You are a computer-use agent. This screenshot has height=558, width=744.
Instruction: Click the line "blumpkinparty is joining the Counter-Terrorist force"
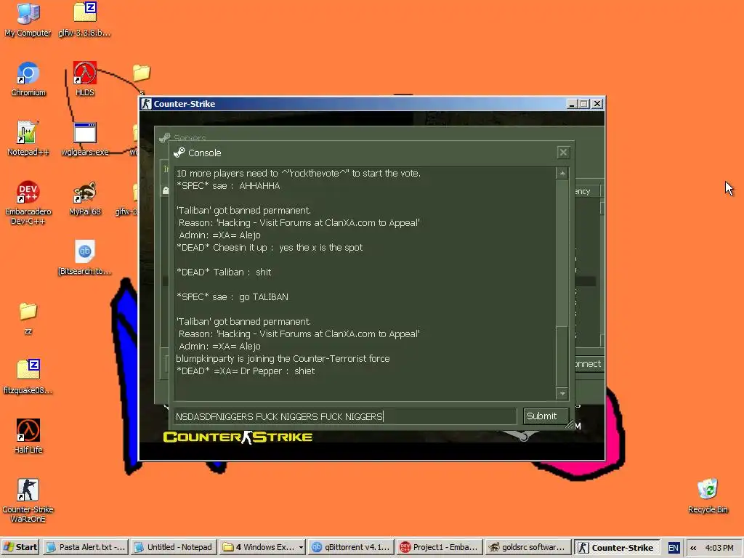(283, 359)
